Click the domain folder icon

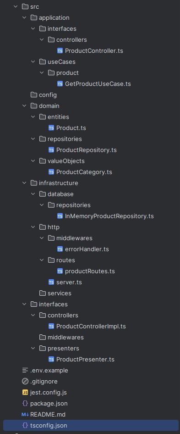tap(34, 106)
